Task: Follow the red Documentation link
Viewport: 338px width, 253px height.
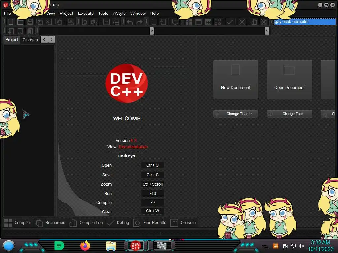Action: click(133, 147)
